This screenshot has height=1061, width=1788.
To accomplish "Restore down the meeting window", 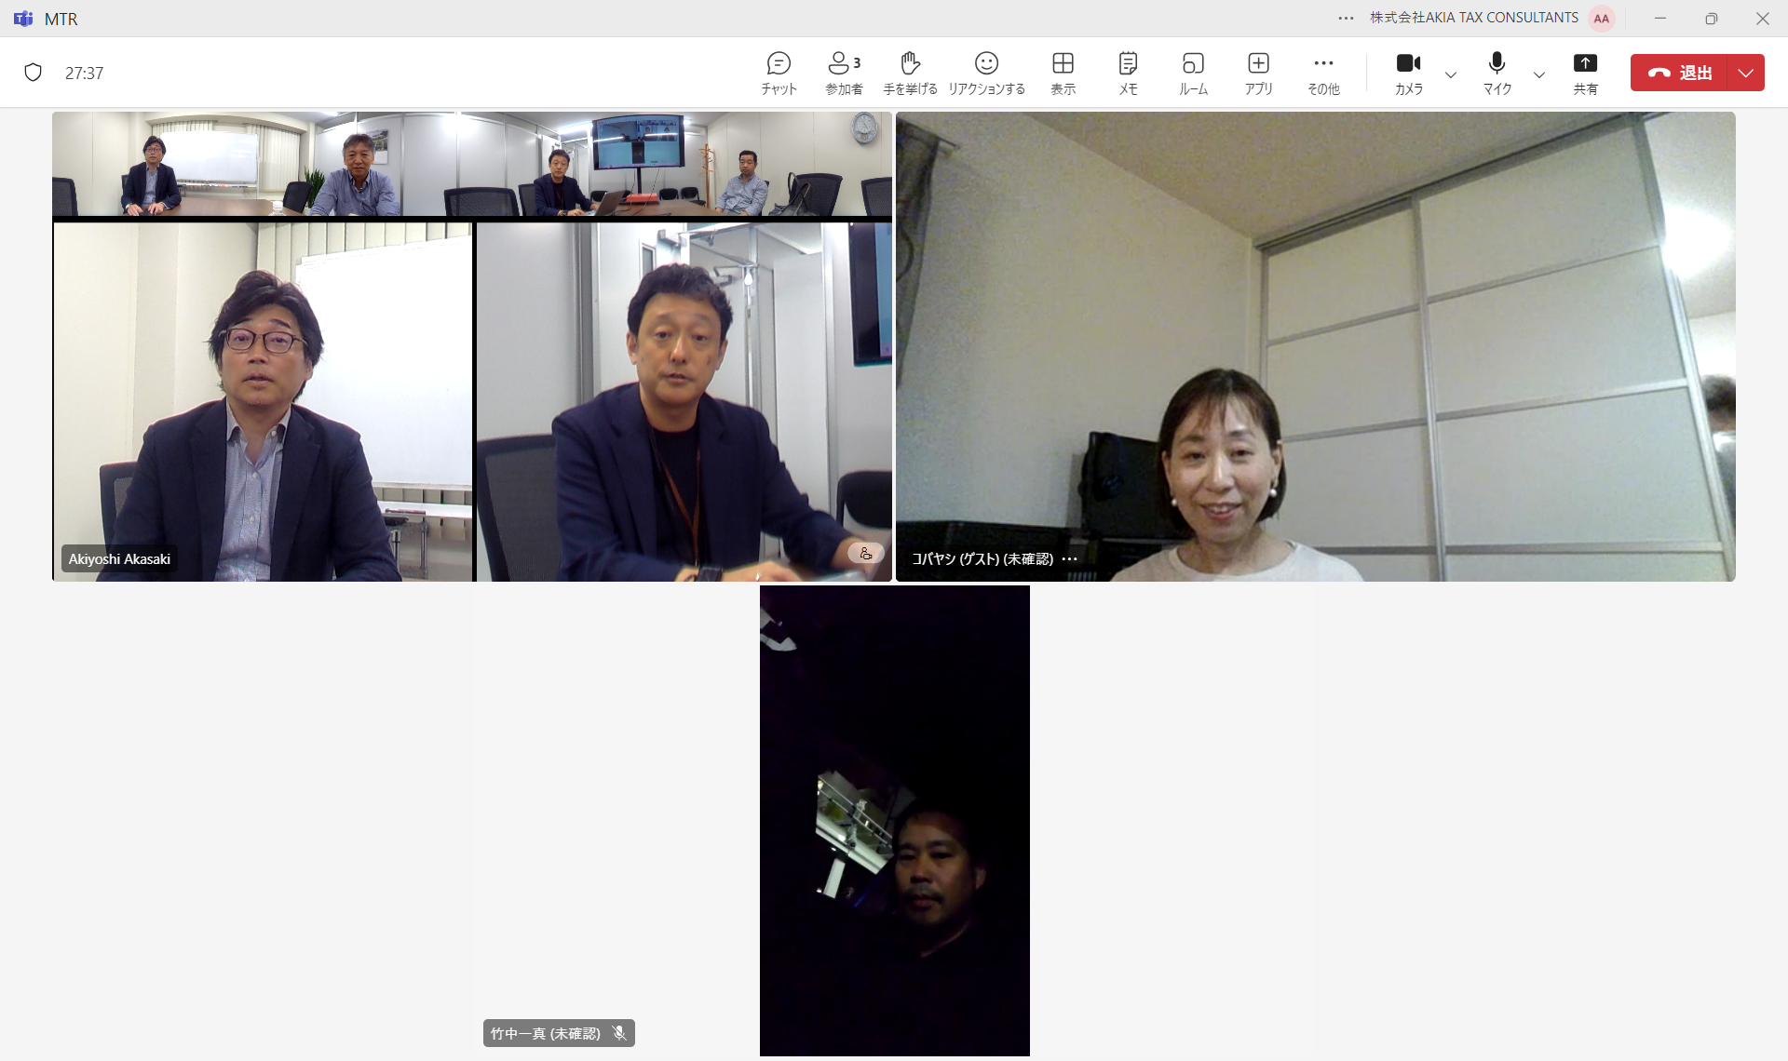I will [x=1711, y=18].
